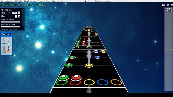This screenshot has width=173, height=97.
Task: Click the Step: 1/ label
Action: pos(5,13)
